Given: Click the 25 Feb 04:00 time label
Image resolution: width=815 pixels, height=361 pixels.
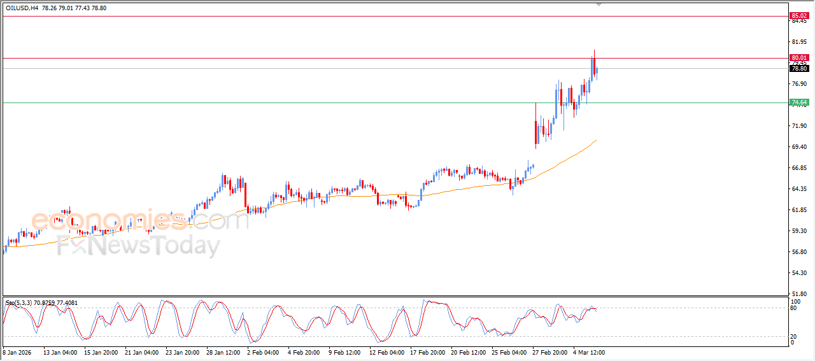Looking at the screenshot, I should 508,351.
